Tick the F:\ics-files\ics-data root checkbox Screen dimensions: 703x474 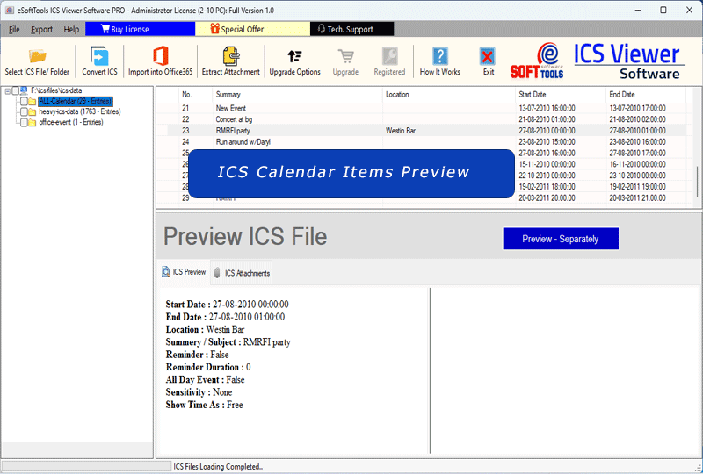(x=16, y=91)
